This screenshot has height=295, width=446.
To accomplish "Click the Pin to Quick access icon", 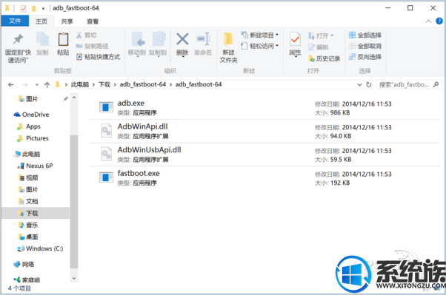I will pos(18,40).
